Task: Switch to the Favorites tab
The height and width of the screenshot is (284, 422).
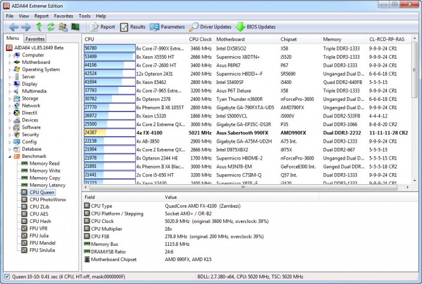Action: (x=35, y=39)
